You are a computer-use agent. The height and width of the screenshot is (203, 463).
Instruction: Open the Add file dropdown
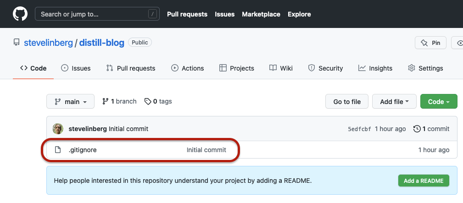point(394,102)
